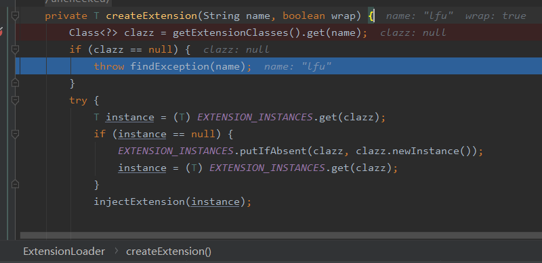
Task: Collapse the try block fold marker
Action: [x=15, y=100]
